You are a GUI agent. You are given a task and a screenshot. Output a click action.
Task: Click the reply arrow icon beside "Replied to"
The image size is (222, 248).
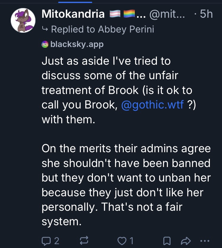(45, 29)
